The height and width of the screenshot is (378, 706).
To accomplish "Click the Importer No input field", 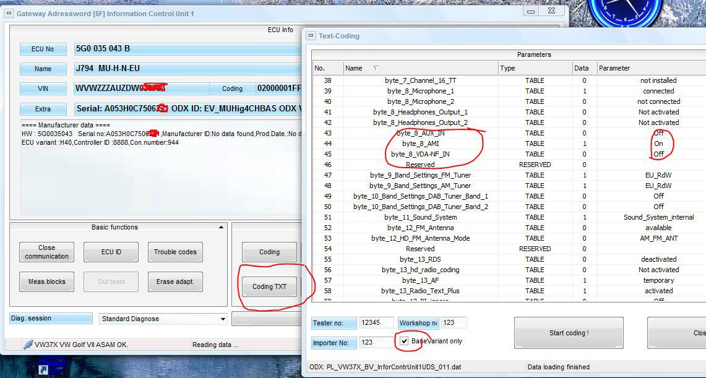I will tap(376, 342).
